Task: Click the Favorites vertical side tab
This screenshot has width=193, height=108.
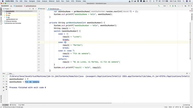Action: pyautogui.click(x=1, y=99)
